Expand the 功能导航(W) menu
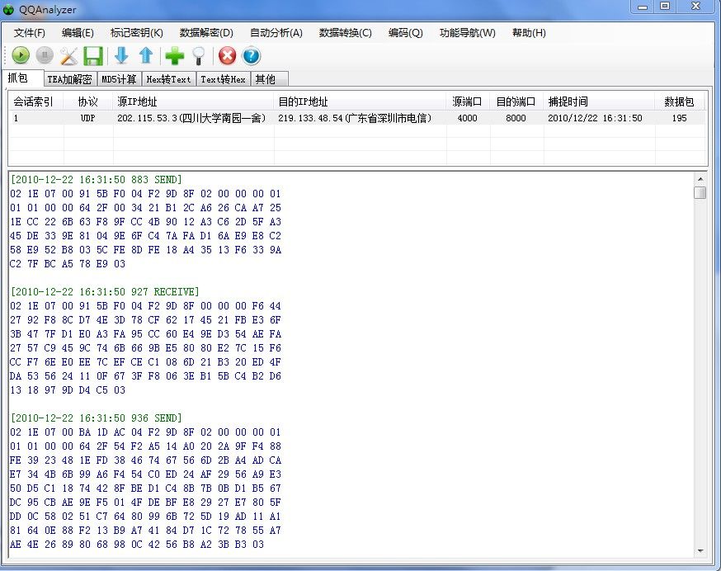721x571 pixels. [468, 33]
